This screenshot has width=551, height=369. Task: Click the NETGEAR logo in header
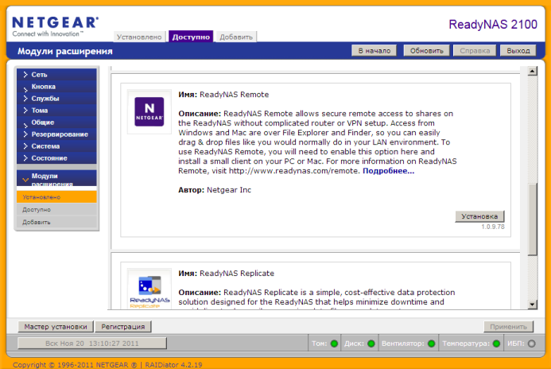pyautogui.click(x=55, y=26)
